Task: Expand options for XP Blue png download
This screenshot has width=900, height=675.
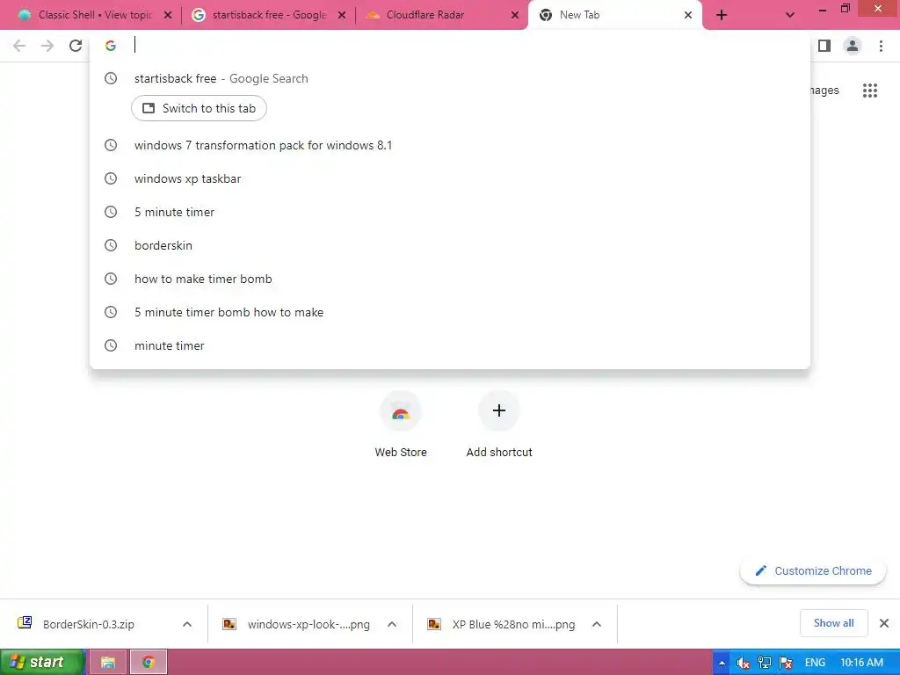Action: point(597,625)
